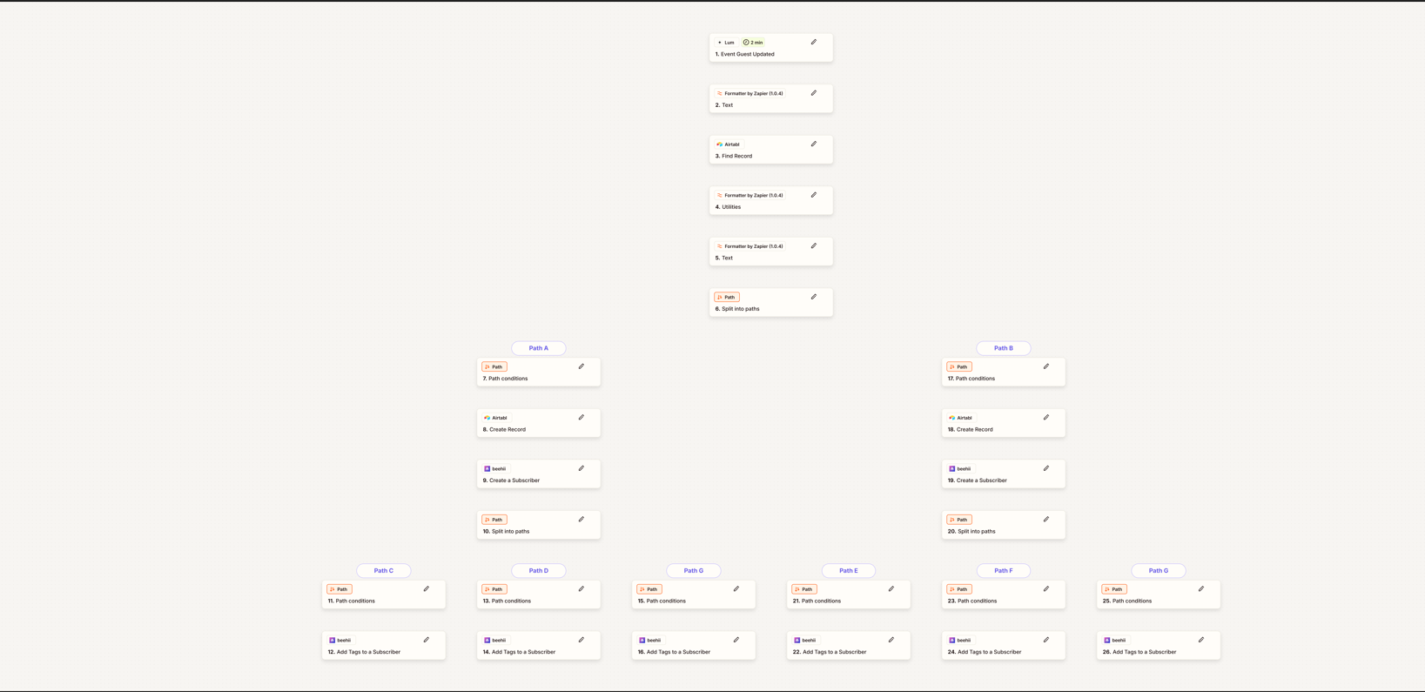Click pencil icon on step 25 Path conditions
This screenshot has width=1425, height=692.
(x=1201, y=589)
